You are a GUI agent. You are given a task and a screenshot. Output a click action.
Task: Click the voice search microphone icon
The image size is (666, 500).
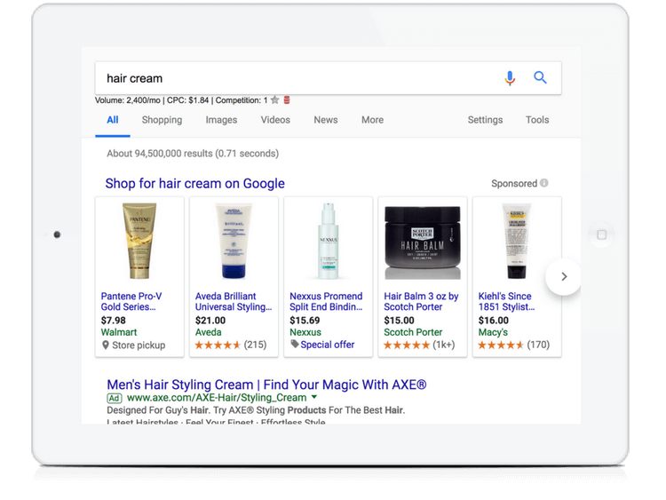point(510,78)
